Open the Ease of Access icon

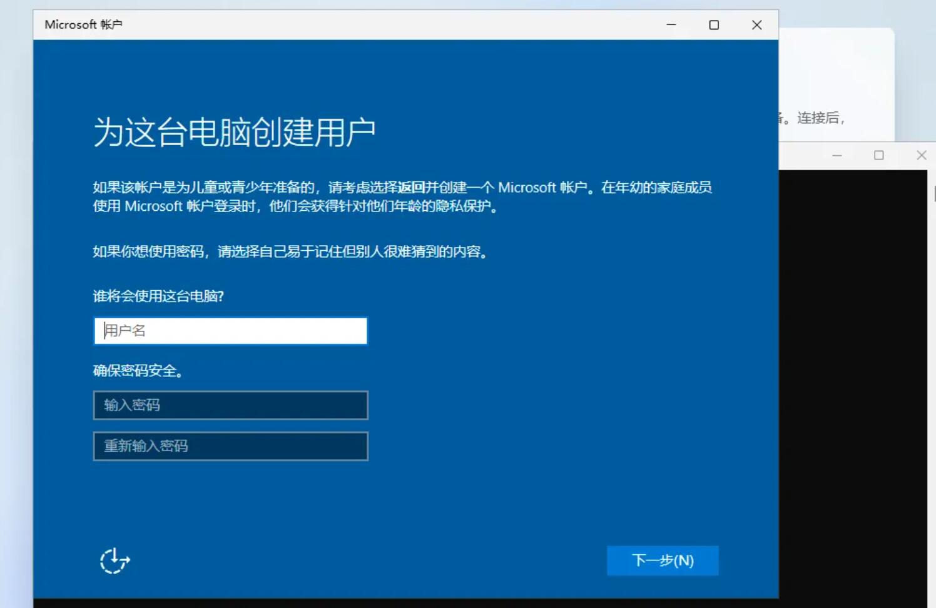pyautogui.click(x=114, y=560)
